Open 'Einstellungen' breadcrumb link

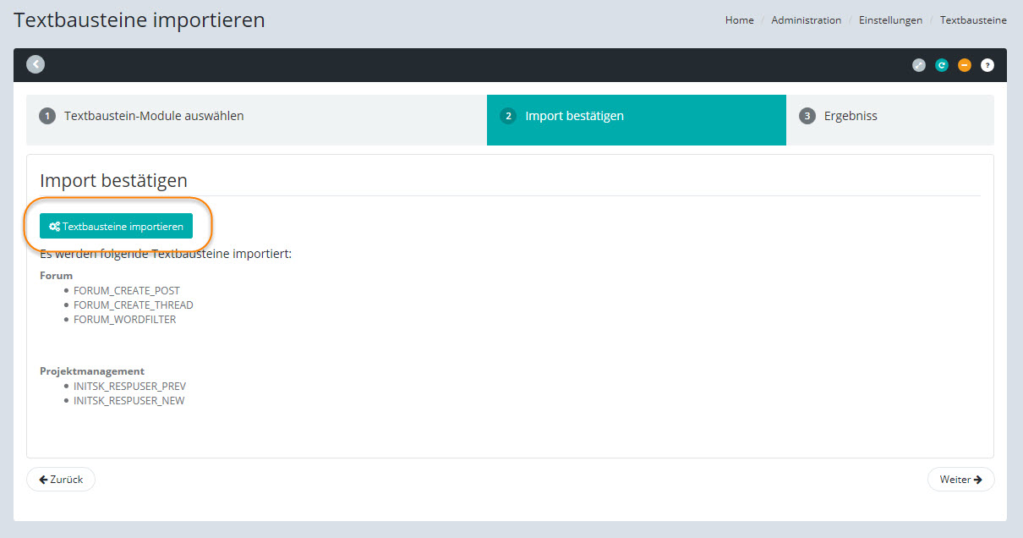890,20
